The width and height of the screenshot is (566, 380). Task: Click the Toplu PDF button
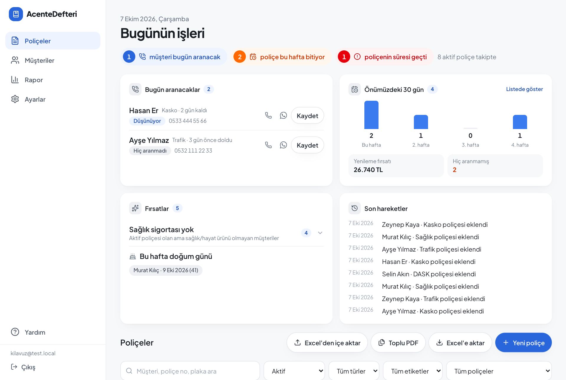398,343
